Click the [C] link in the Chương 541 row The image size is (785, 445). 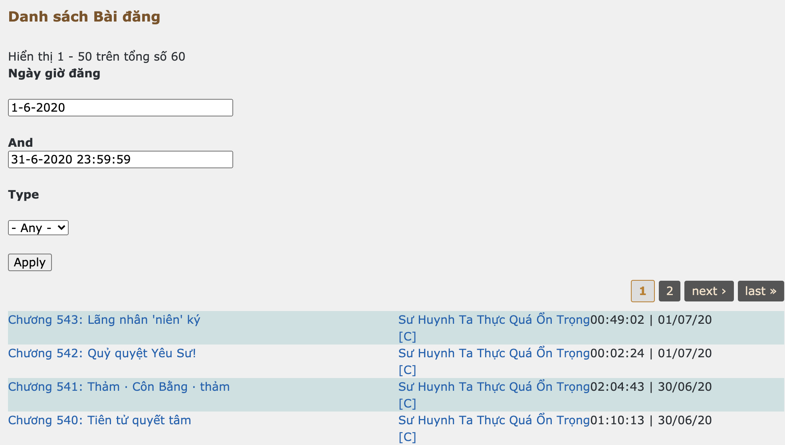click(407, 404)
